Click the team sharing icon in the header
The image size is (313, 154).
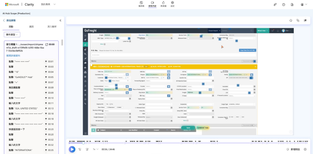(x=275, y=4)
